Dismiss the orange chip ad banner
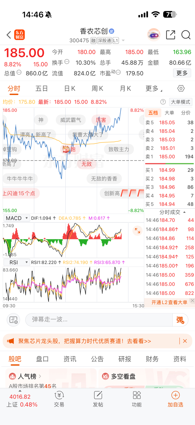The height and width of the screenshot is (425, 195). (x=185, y=341)
